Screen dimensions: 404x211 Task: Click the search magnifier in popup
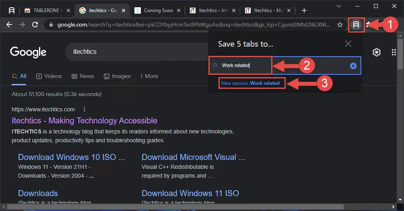(215, 66)
